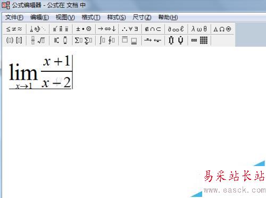Open the 文件(F) menu
The image size is (266, 198).
tap(14, 18)
